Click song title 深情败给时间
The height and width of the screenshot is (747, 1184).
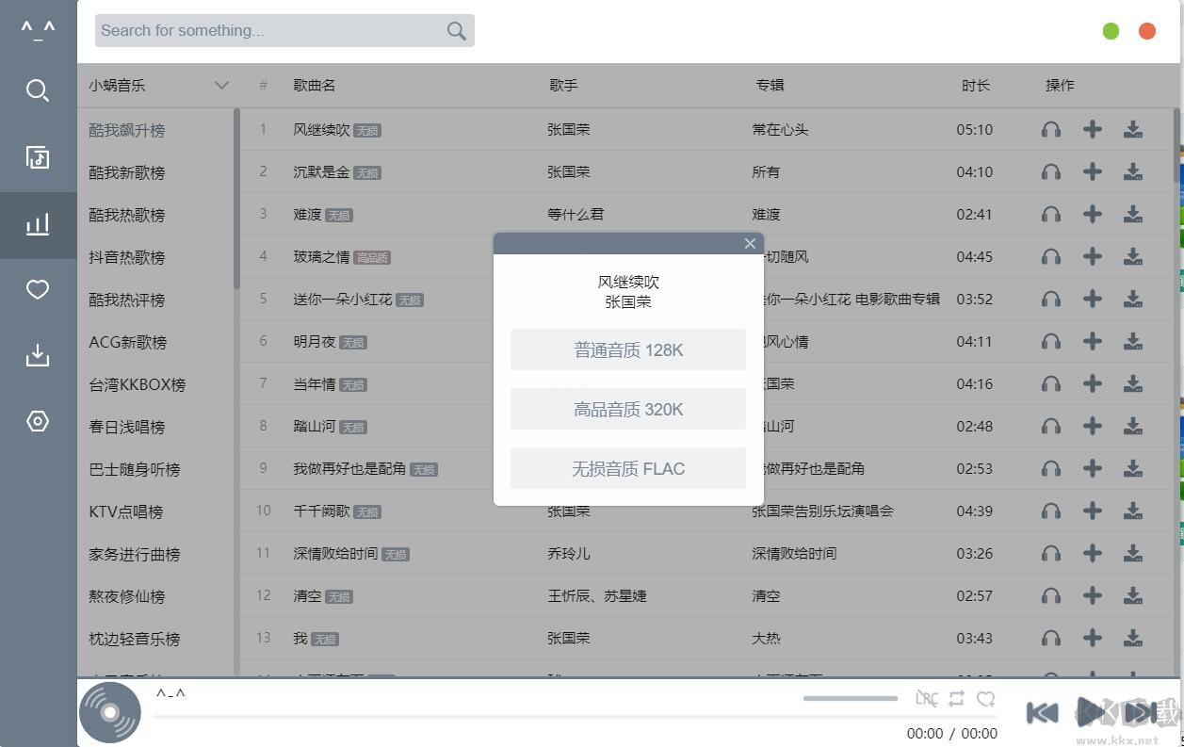[x=335, y=554]
